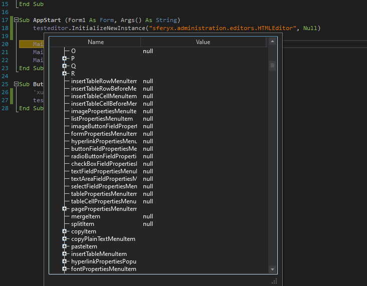Expand the pagePropertiesMenuItem node

point(64,209)
